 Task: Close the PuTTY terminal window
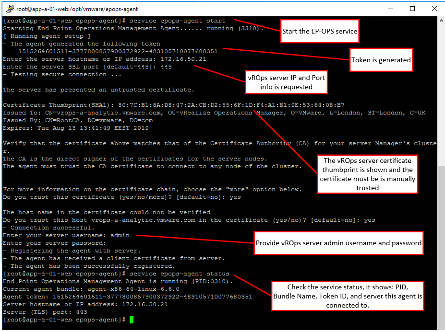(434, 9)
